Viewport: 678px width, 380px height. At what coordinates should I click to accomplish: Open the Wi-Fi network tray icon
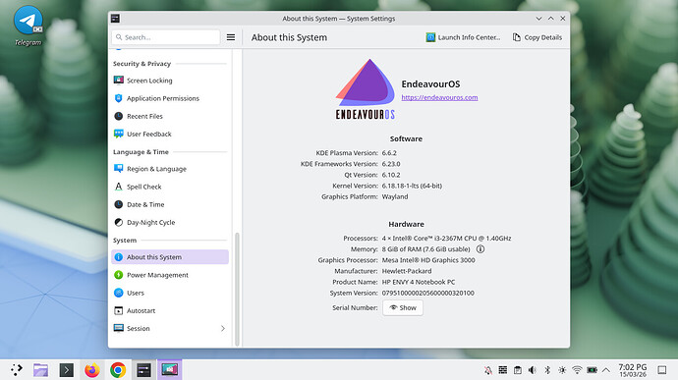(x=577, y=370)
